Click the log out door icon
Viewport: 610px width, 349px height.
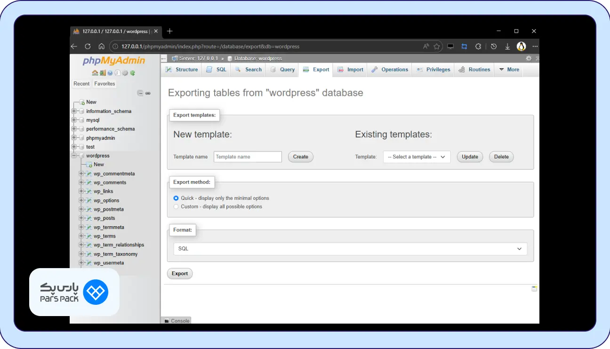coord(103,73)
